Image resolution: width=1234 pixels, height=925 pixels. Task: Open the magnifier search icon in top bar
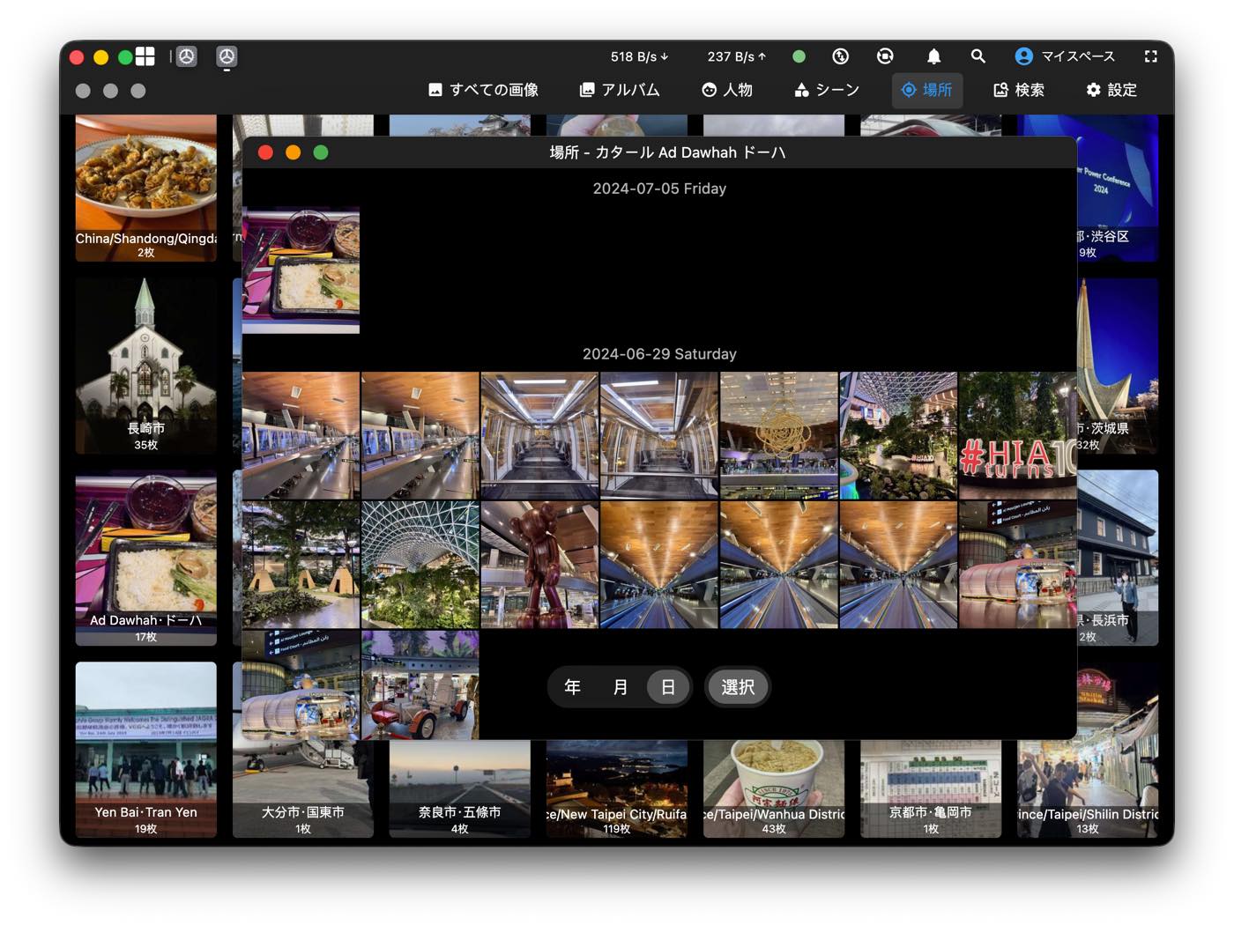[978, 56]
